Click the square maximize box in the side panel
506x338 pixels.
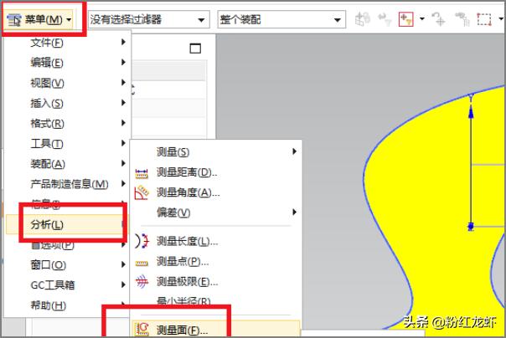pyautogui.click(x=195, y=49)
